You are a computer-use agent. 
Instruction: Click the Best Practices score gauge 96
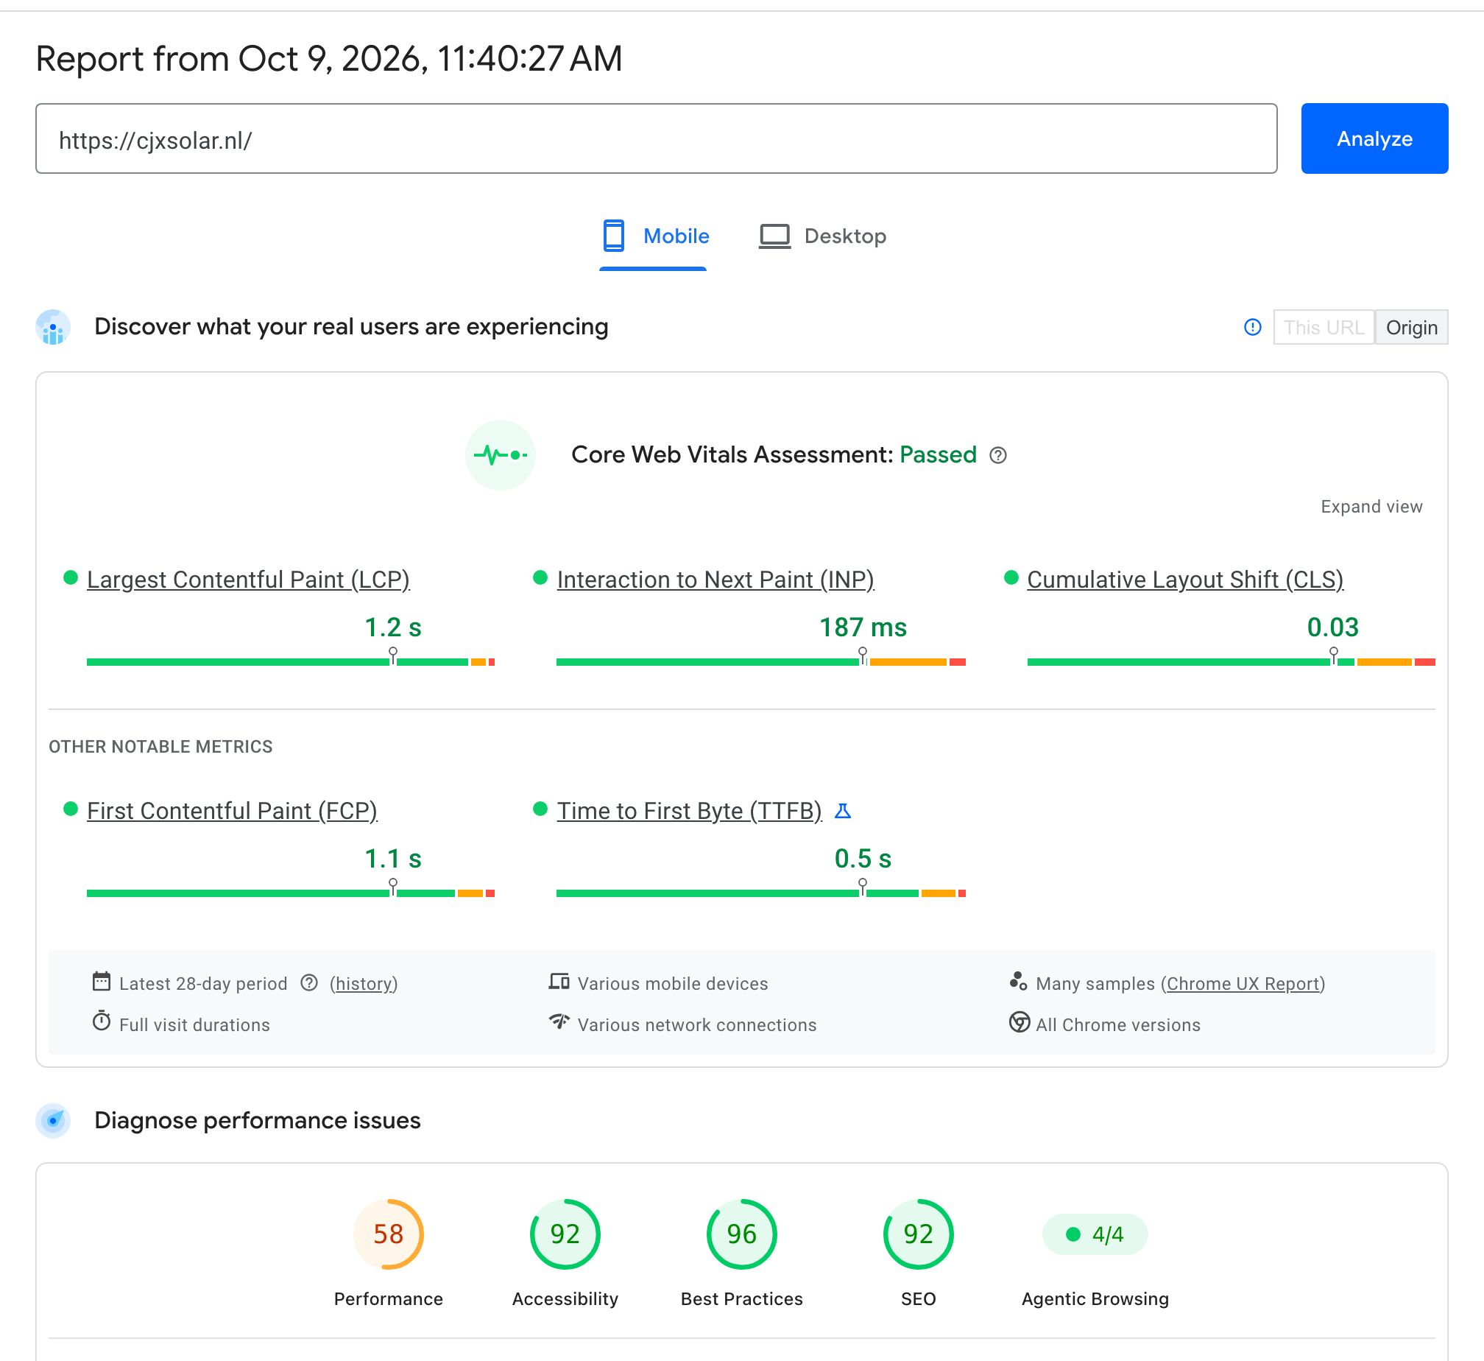click(x=742, y=1234)
